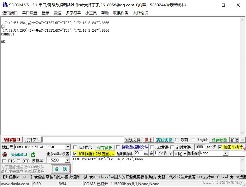Click the green refresh ports circular arrow icon

(x=33, y=154)
